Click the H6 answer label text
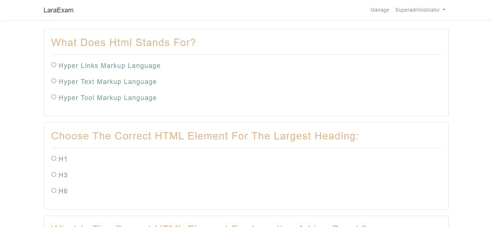Image resolution: width=491 pixels, height=227 pixels. coord(63,191)
